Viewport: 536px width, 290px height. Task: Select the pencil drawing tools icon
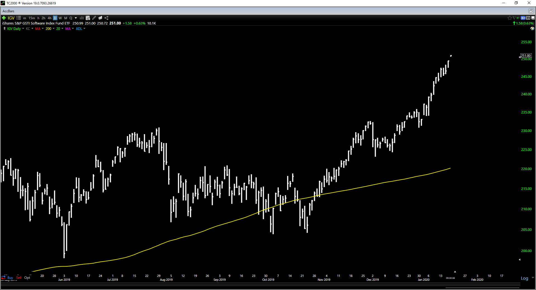click(x=94, y=18)
